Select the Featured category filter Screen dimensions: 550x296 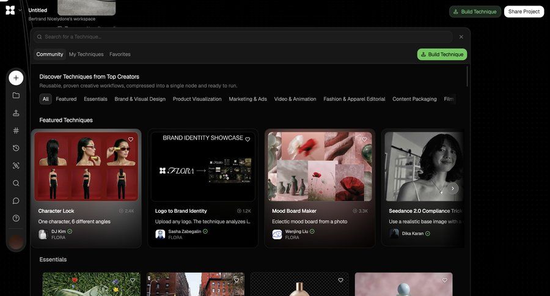(66, 99)
